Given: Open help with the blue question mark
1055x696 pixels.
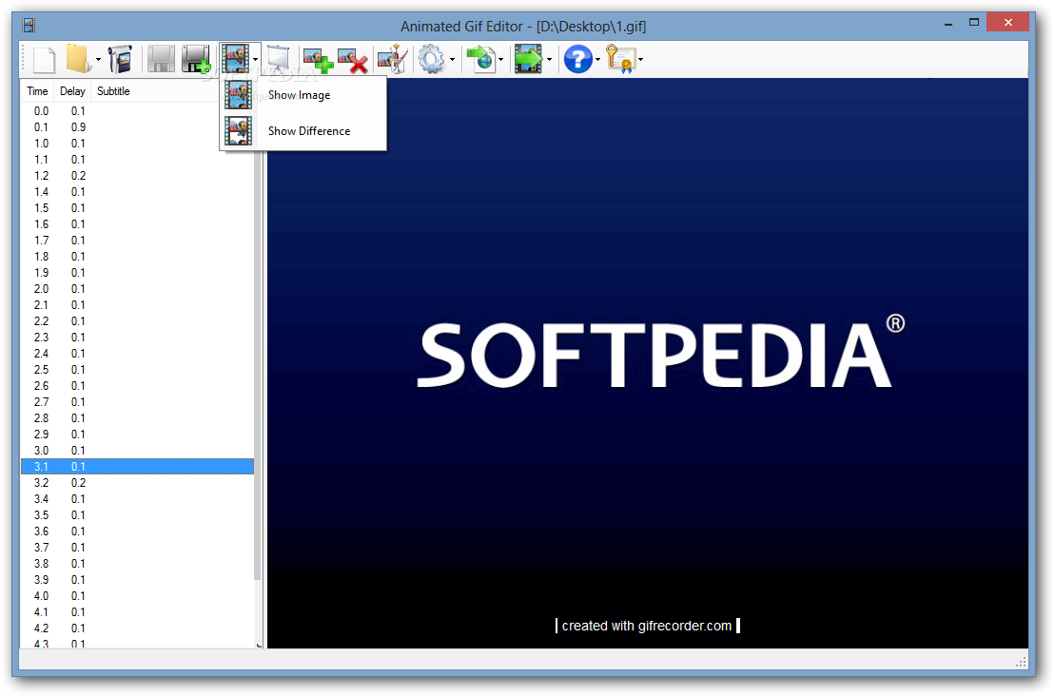Looking at the screenshot, I should (578, 59).
